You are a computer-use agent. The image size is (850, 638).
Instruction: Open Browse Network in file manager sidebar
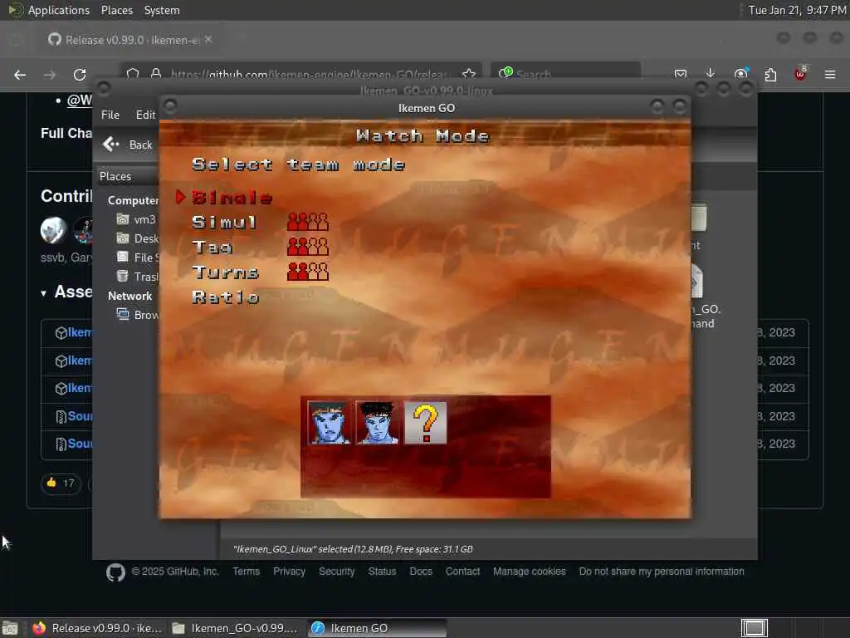[x=138, y=315]
